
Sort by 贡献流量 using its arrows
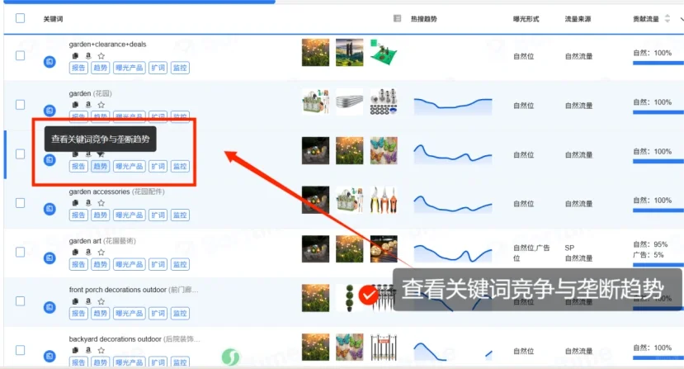(x=667, y=18)
